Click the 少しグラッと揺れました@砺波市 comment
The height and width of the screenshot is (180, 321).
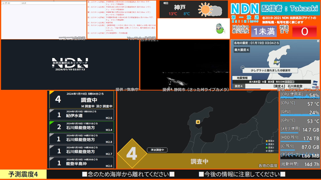click(271, 70)
